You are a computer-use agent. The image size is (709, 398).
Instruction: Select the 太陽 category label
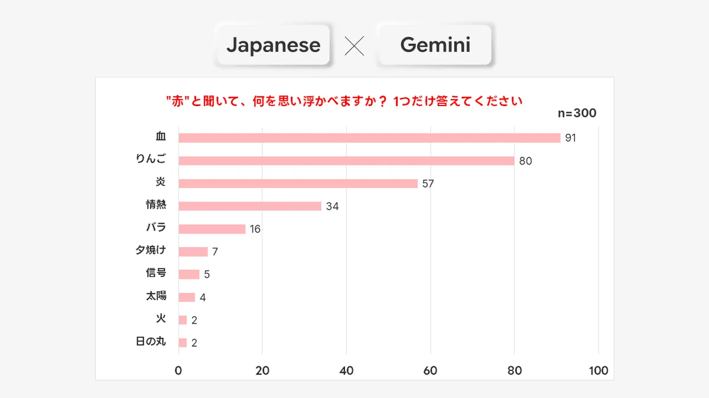pos(156,296)
